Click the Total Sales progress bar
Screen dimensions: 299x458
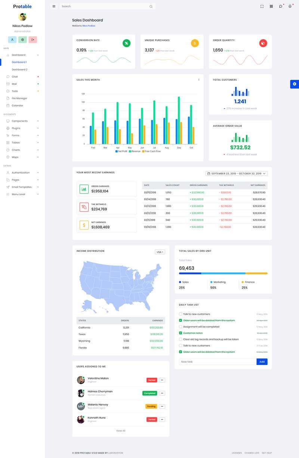[223, 274]
